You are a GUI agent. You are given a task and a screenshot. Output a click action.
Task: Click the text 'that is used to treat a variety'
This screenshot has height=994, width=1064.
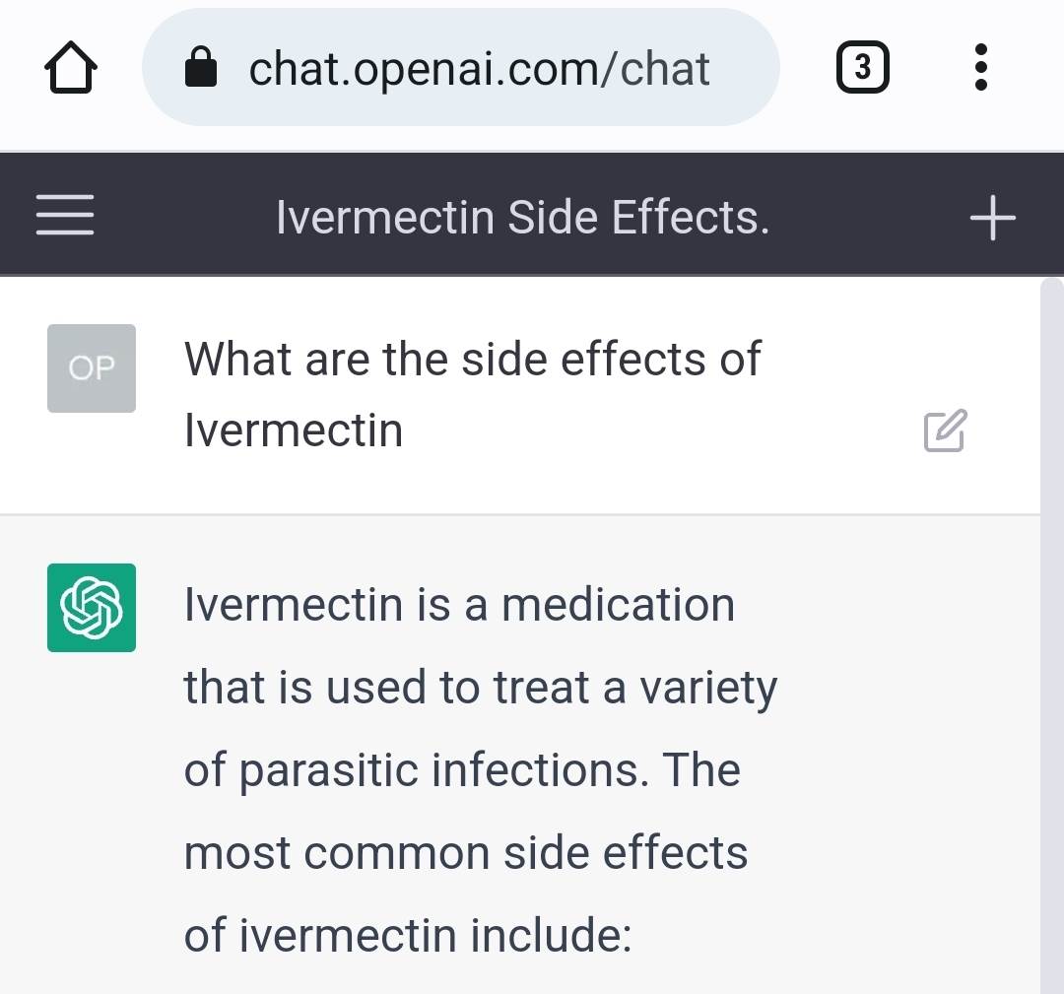coord(480,687)
